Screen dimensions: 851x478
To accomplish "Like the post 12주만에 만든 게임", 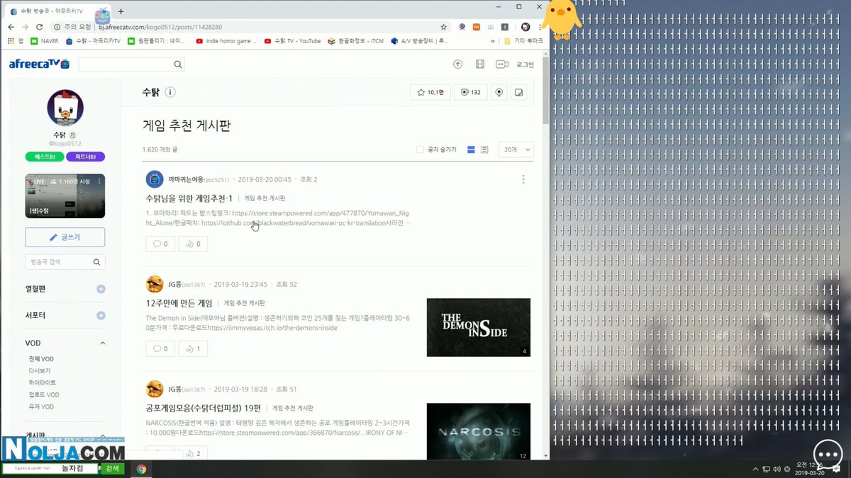I will point(192,348).
